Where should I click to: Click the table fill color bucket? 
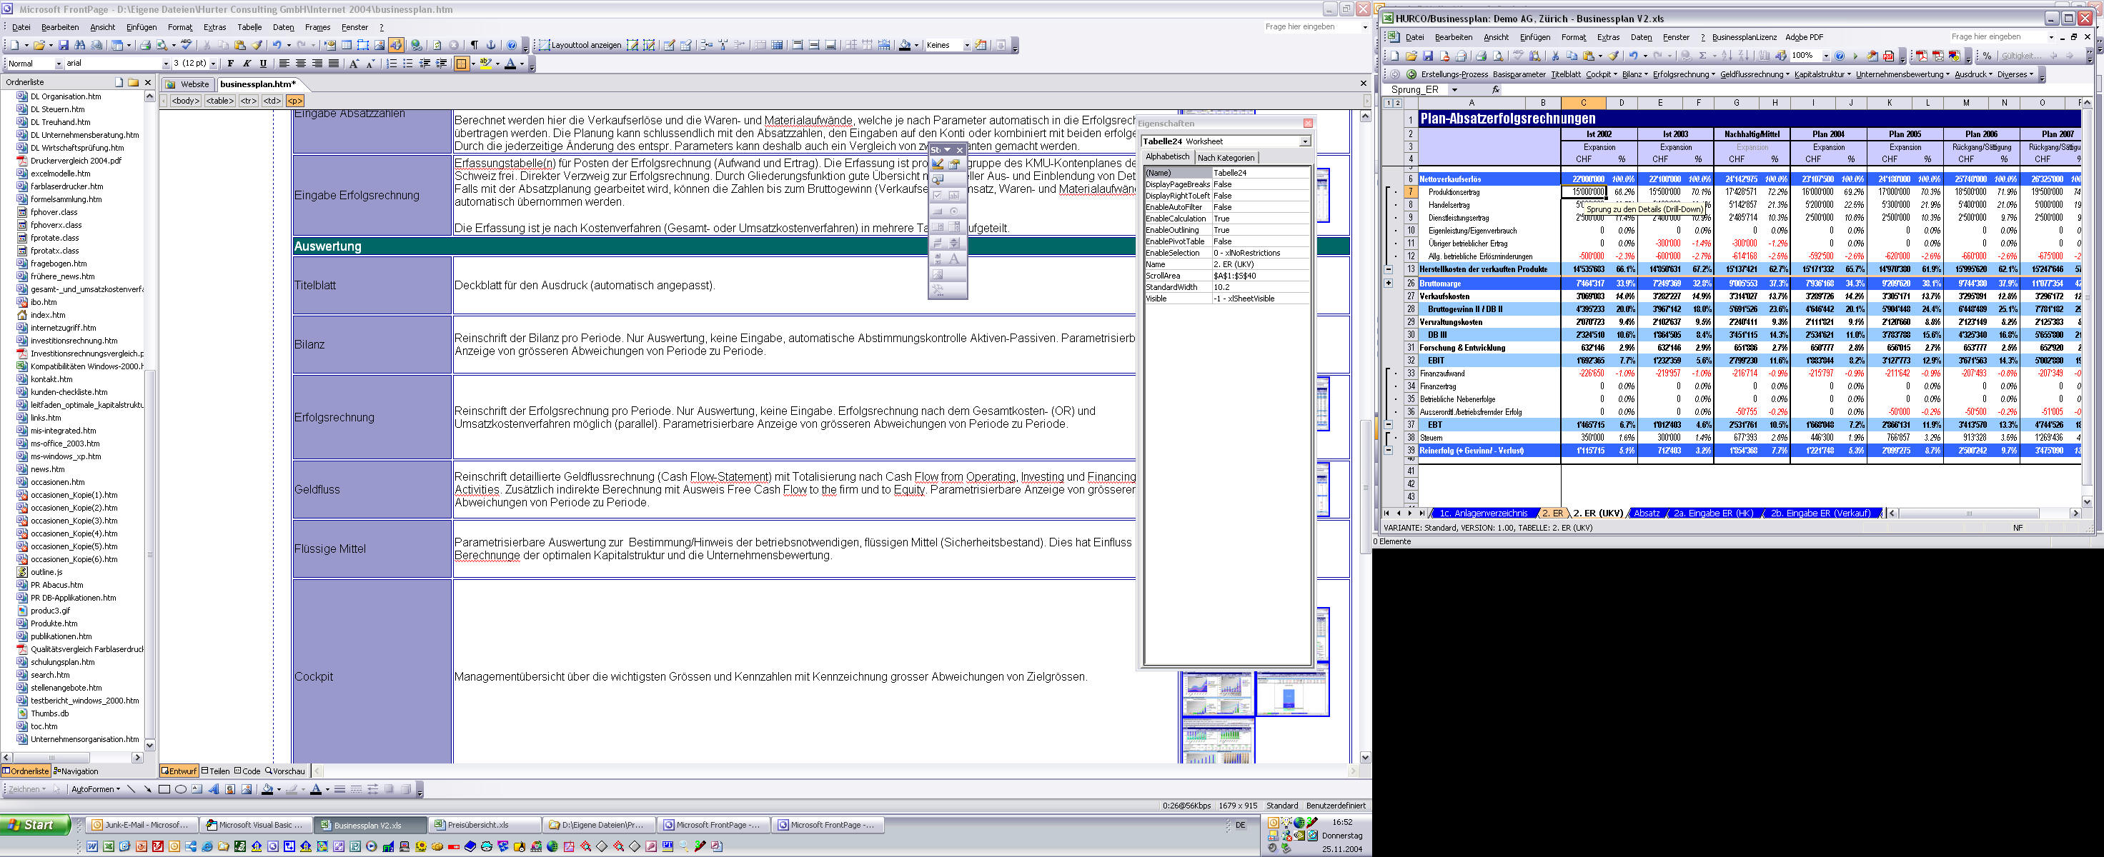(904, 46)
